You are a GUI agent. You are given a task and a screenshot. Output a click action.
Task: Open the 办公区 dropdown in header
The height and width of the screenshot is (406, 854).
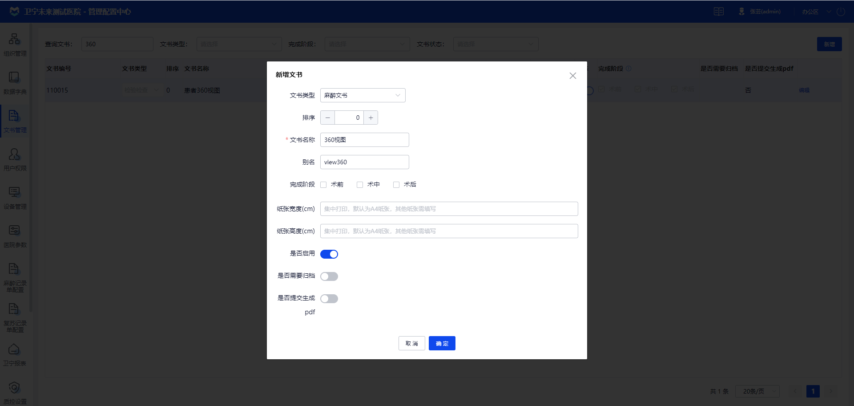[x=816, y=12]
